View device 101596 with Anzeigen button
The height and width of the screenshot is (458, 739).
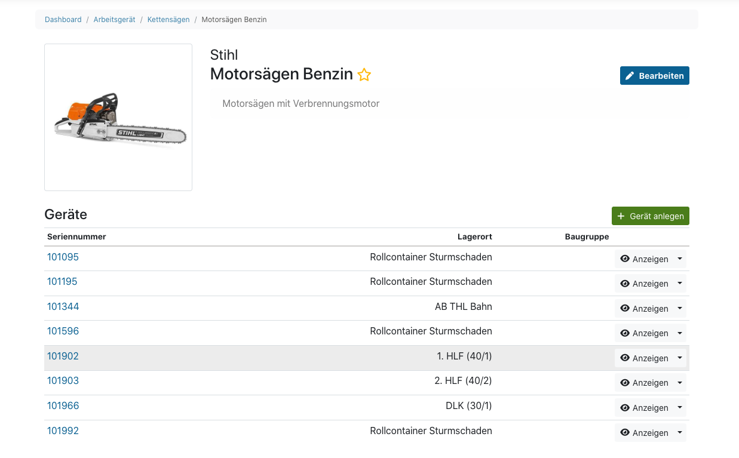(644, 333)
